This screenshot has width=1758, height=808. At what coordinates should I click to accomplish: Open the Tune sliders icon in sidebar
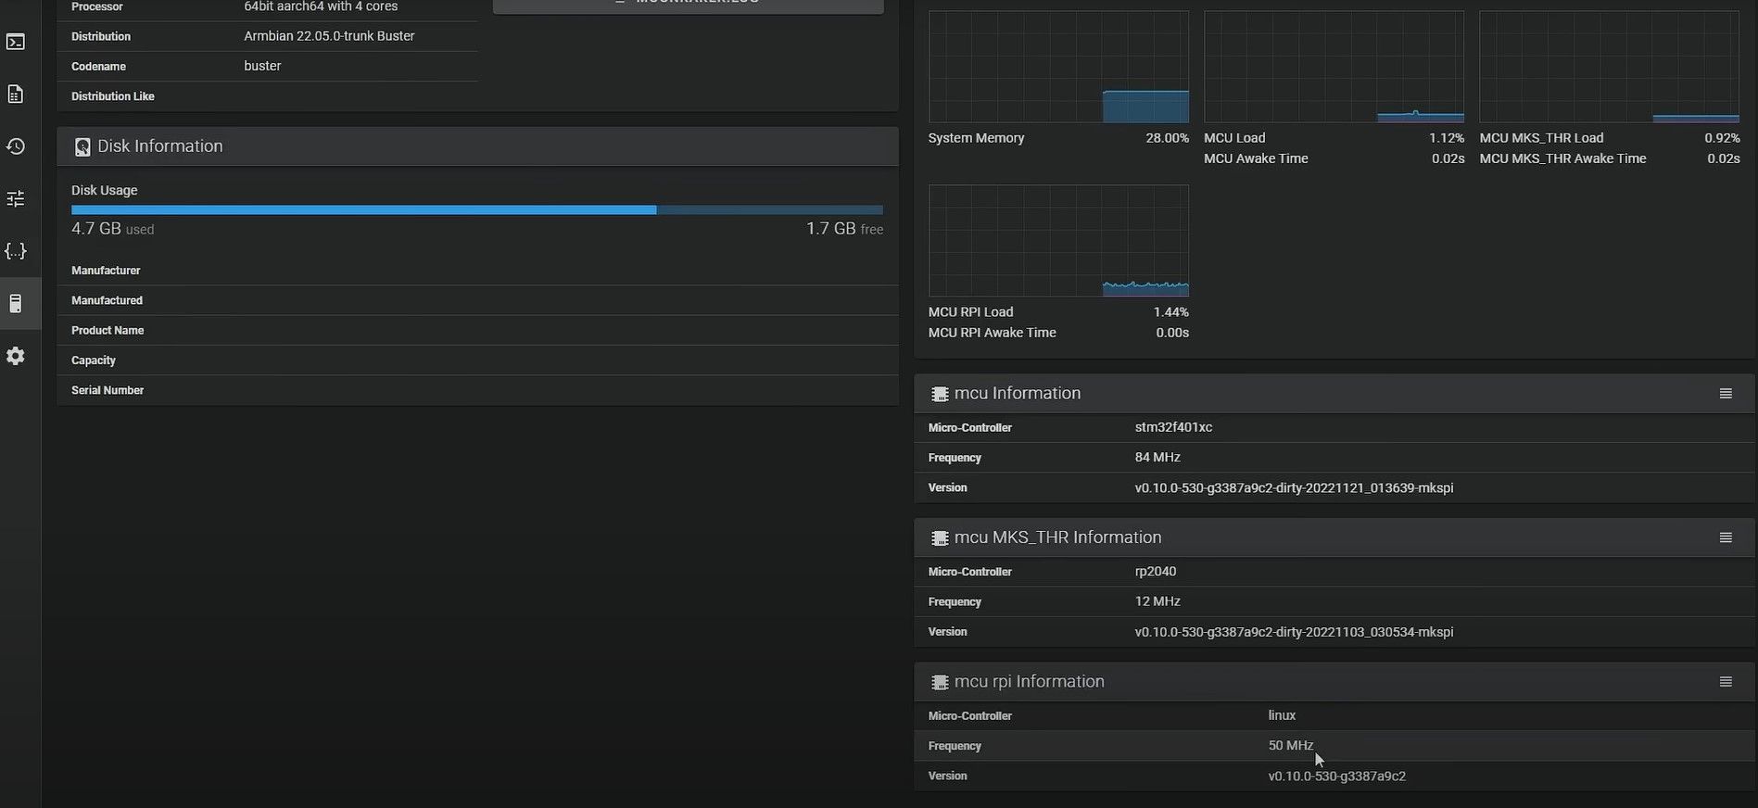16,199
